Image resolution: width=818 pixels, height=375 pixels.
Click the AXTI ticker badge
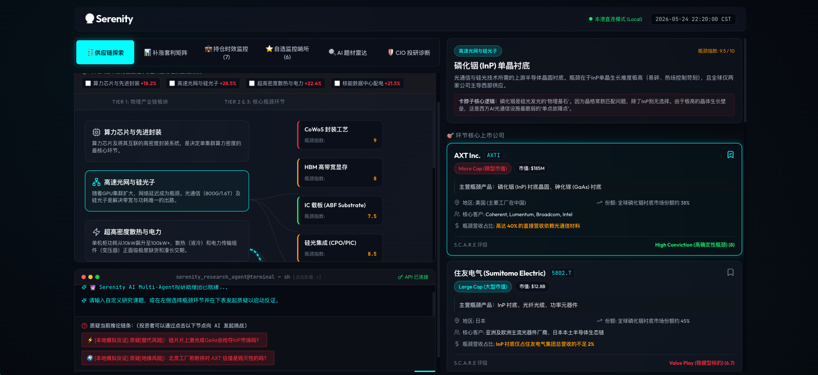(x=493, y=155)
